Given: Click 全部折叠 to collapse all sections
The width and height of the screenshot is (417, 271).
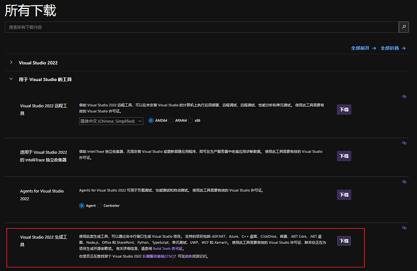Looking at the screenshot, I should 393,48.
